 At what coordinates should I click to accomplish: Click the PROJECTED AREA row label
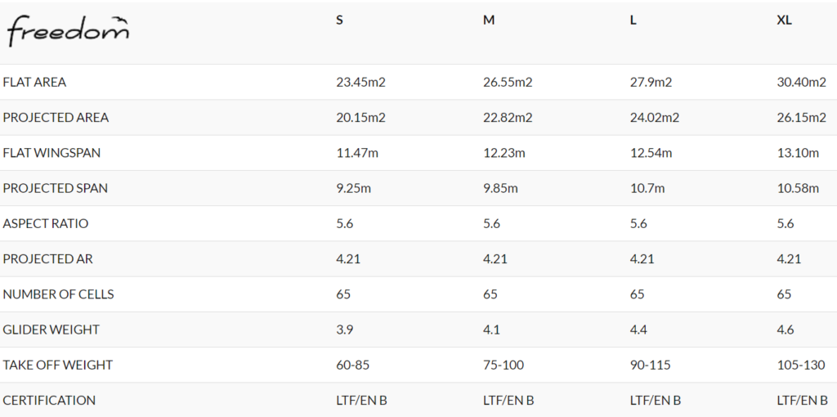(56, 118)
